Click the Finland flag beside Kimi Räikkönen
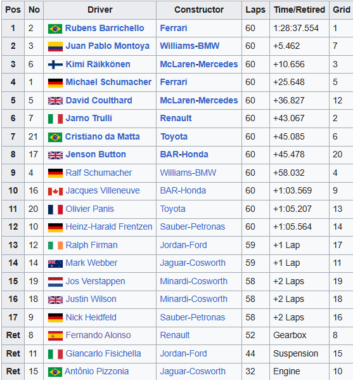This screenshot has height=380, width=353. [x=55, y=65]
